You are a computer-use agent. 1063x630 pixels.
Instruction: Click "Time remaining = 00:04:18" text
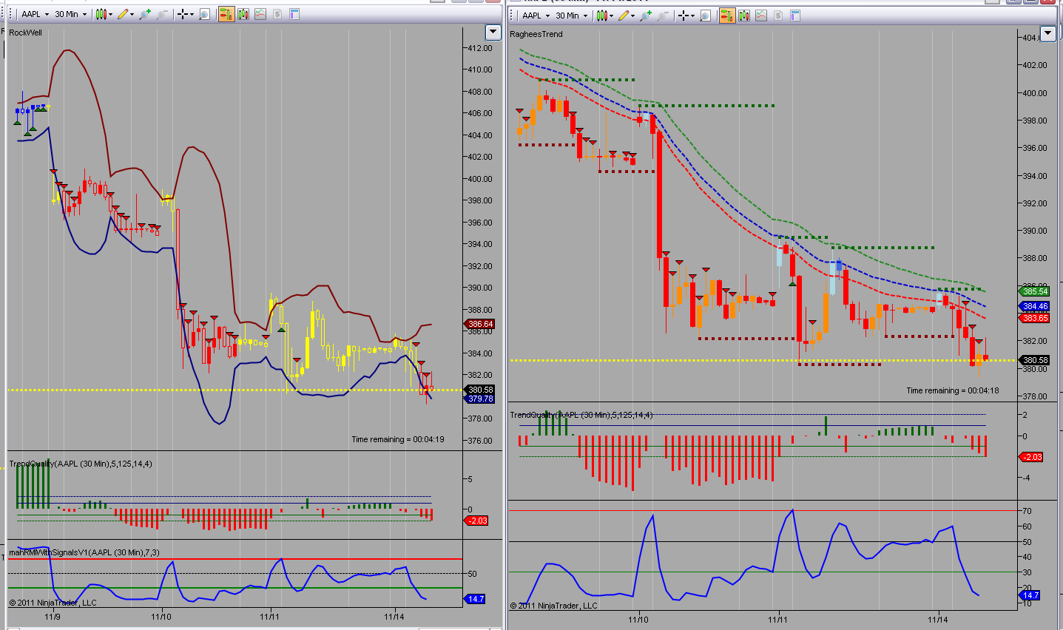tap(953, 390)
